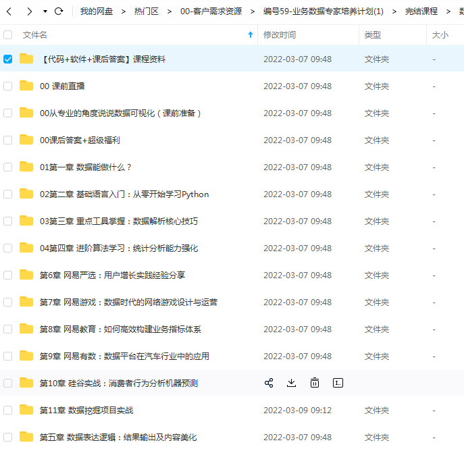Sort by 文件名 column header

click(x=35, y=35)
